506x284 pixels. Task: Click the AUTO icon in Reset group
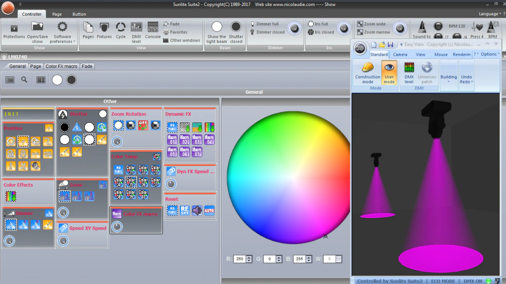(x=209, y=210)
